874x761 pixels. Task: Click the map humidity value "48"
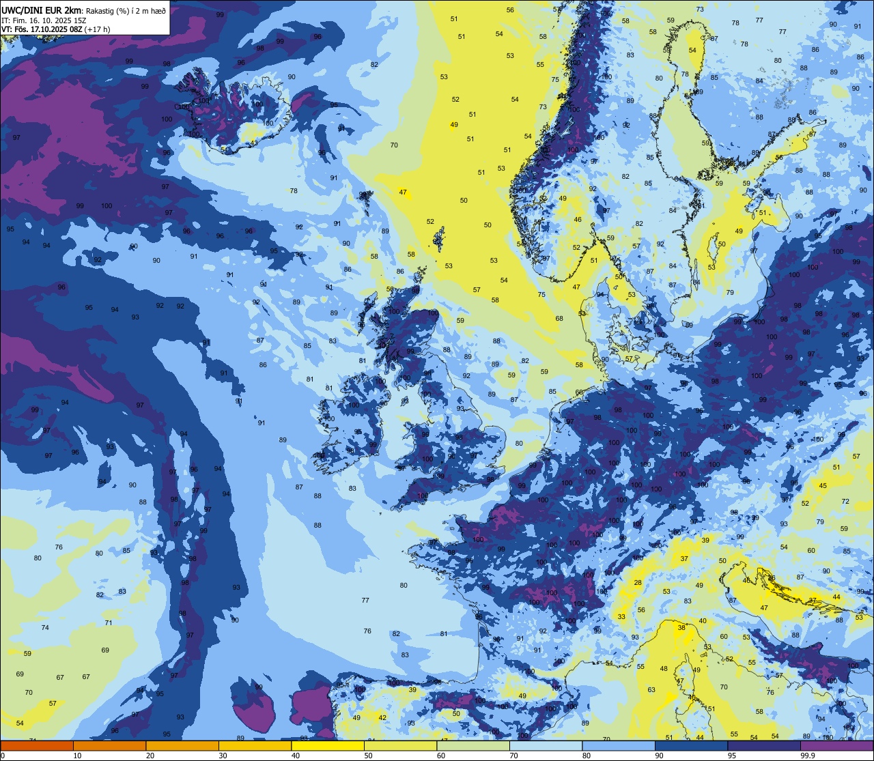[x=664, y=670]
